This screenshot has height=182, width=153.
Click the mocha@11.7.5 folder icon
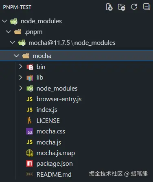(x=22, y=42)
